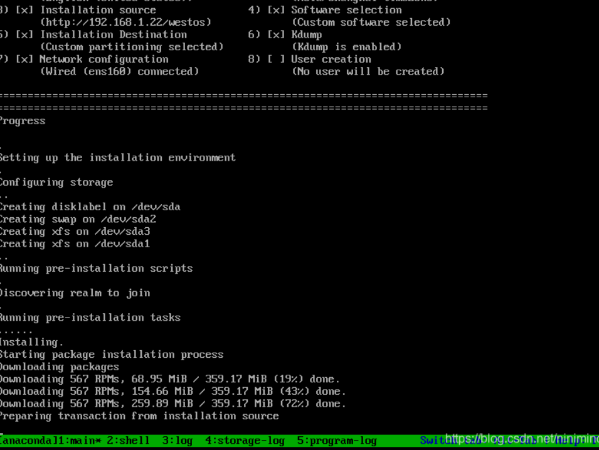
Task: Click 'Creating swap on /dev/sda2' line
Action: pyautogui.click(x=78, y=219)
